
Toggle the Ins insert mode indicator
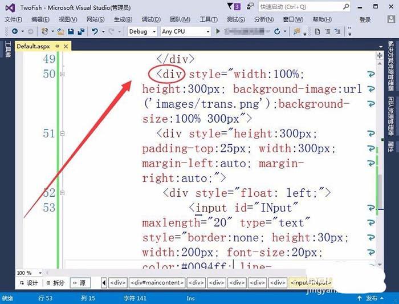coord(190,298)
